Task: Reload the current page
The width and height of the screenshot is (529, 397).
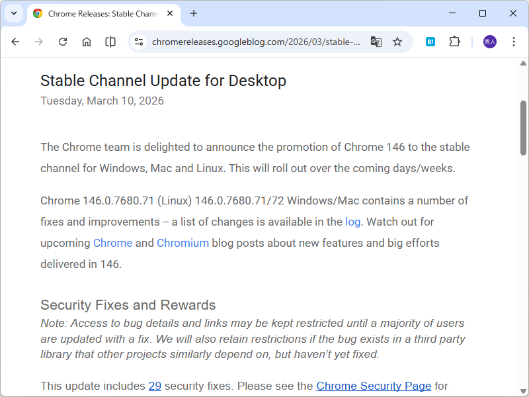Action: click(x=63, y=42)
